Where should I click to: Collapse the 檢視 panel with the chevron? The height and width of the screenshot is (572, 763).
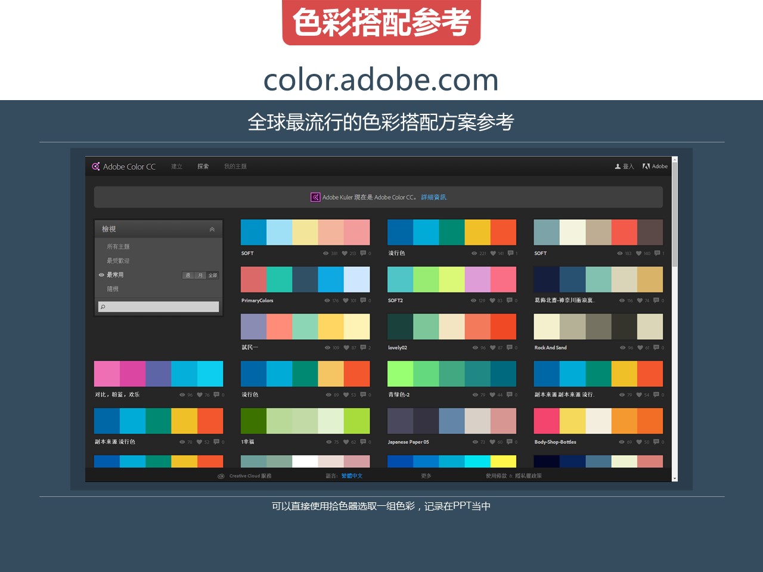pyautogui.click(x=212, y=229)
